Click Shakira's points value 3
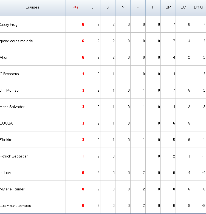Image resolution: width=206 pixels, height=214 pixels. tap(83, 140)
